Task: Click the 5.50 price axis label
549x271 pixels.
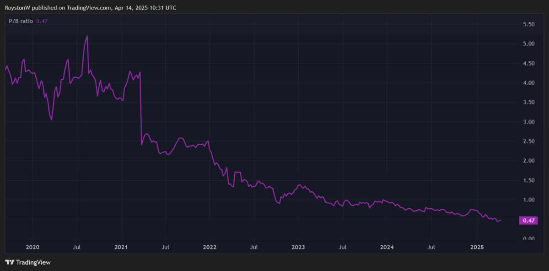Action: (529, 24)
